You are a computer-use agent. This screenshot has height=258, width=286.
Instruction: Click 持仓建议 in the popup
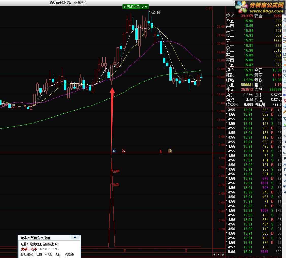[x=27, y=254]
